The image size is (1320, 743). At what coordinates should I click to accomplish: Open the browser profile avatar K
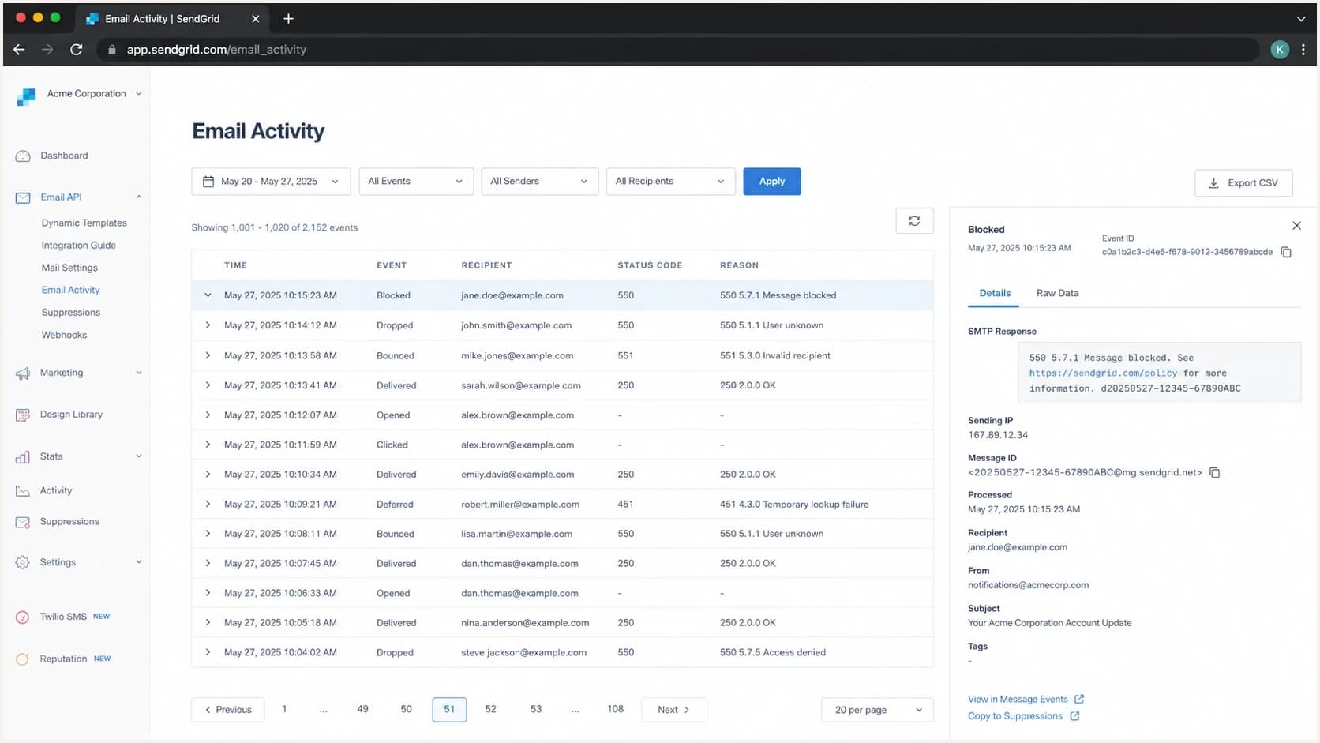pyautogui.click(x=1280, y=50)
